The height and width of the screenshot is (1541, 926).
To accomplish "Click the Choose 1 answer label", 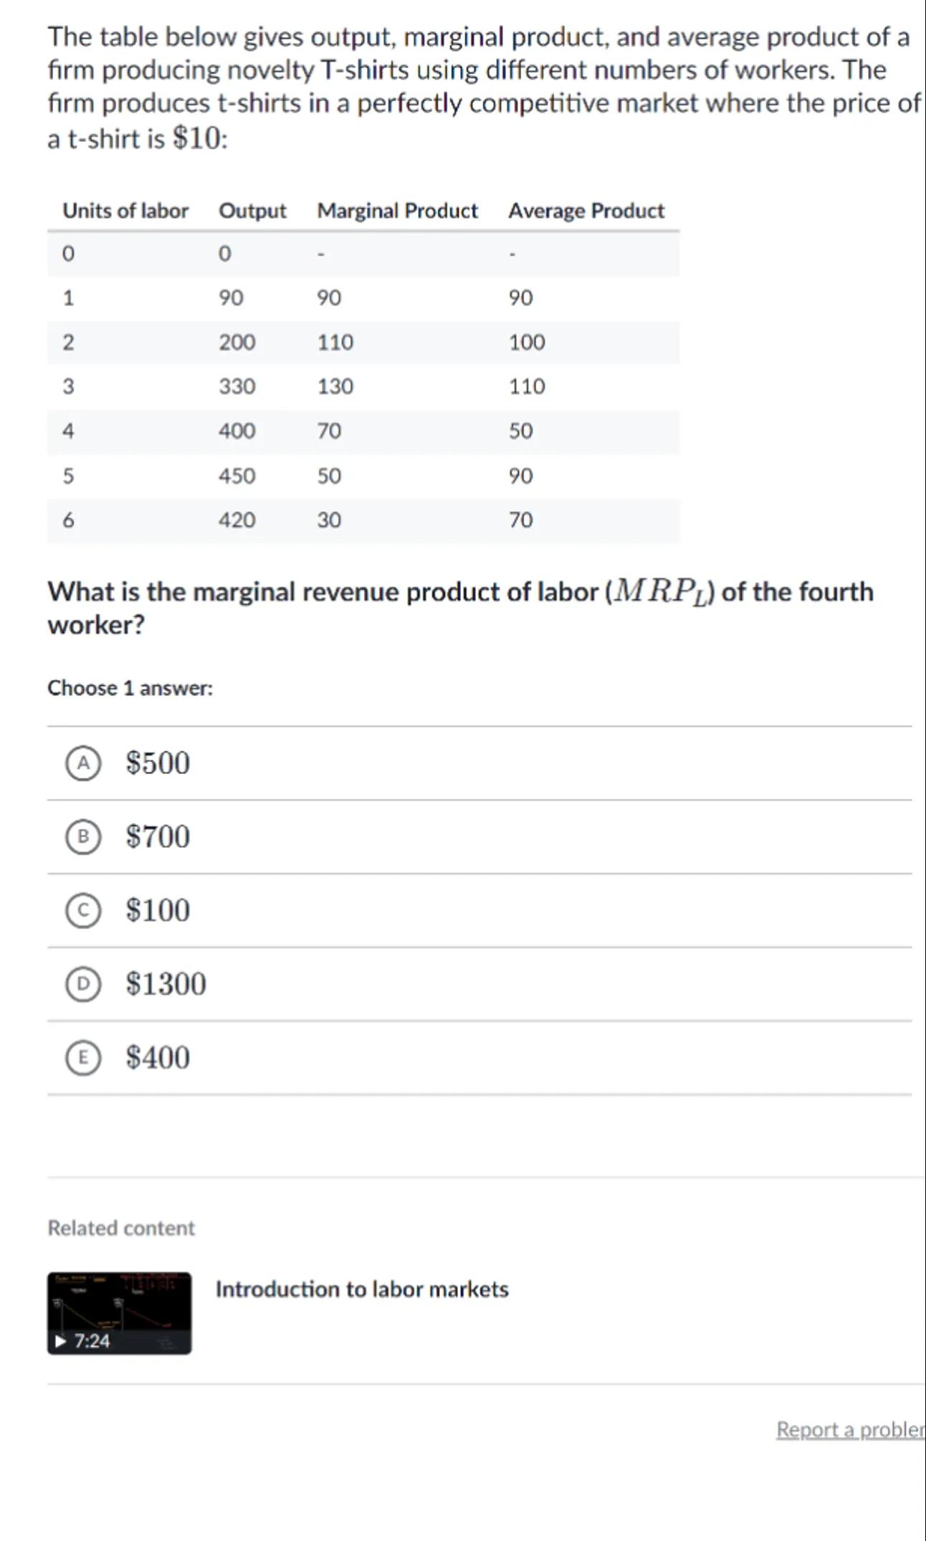I will coord(130,688).
